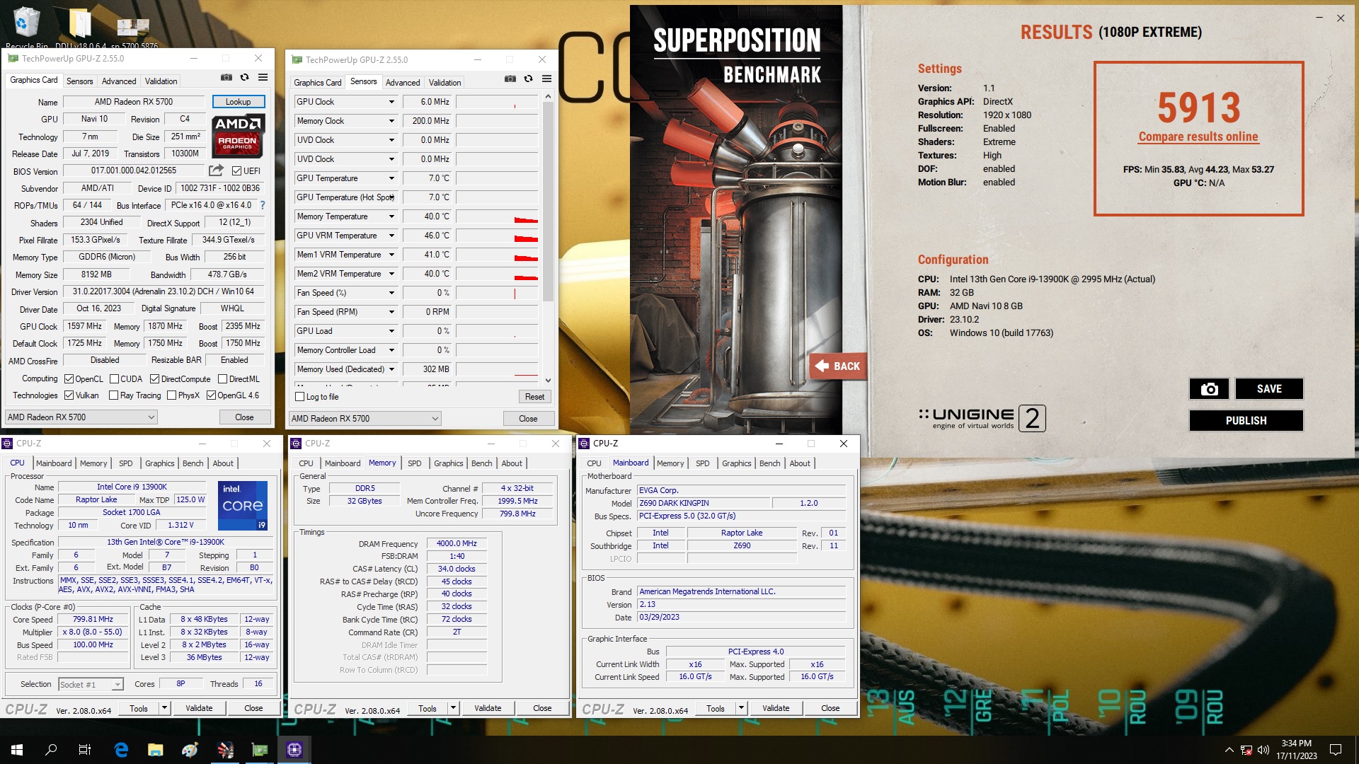
Task: Open the hamburger menu in left GPU-Z window
Action: click(263, 78)
